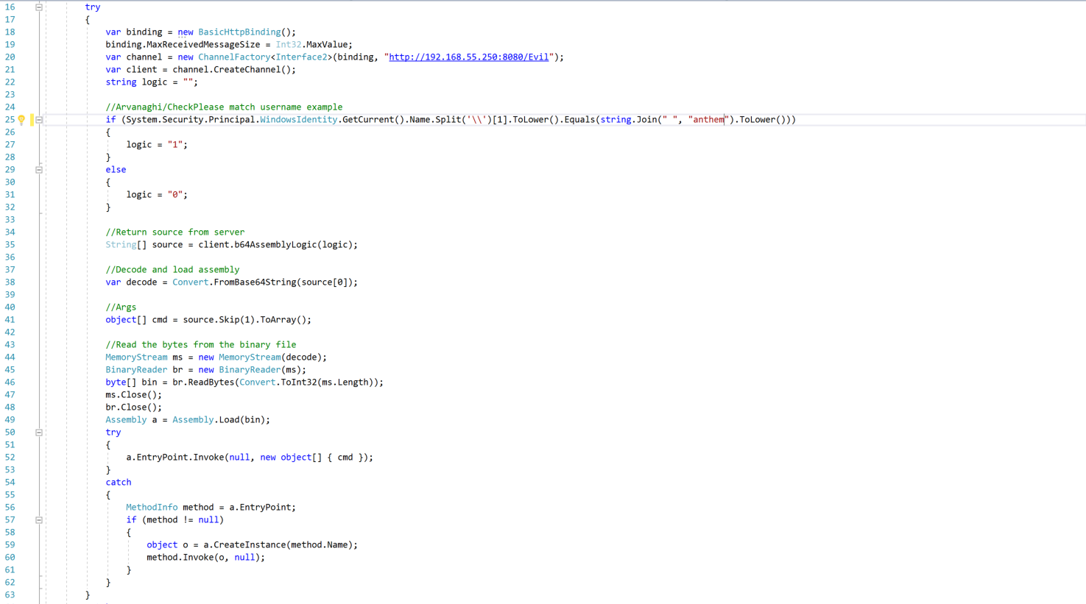Click the BasicHttpBinding type name
This screenshot has height=604, width=1086.
[x=239, y=32]
